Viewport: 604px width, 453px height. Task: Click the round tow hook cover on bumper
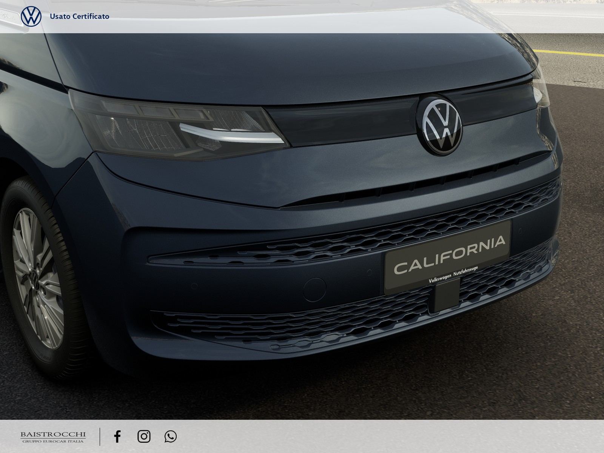(314, 290)
